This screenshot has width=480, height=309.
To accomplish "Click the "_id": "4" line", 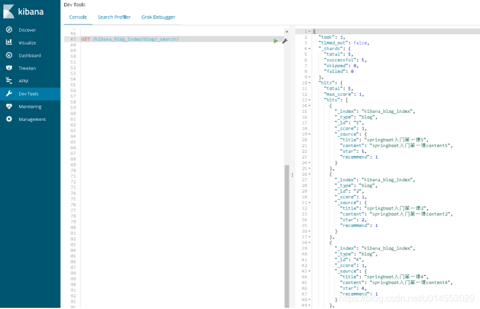I will [x=349, y=260].
